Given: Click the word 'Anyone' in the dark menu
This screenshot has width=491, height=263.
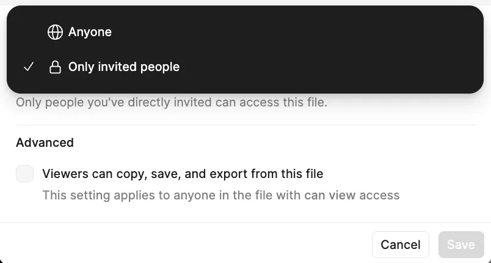Looking at the screenshot, I should pyautogui.click(x=90, y=32).
